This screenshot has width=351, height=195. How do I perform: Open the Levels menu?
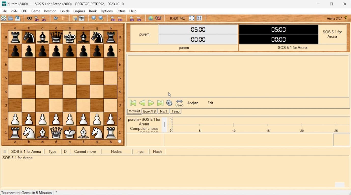coord(65,11)
